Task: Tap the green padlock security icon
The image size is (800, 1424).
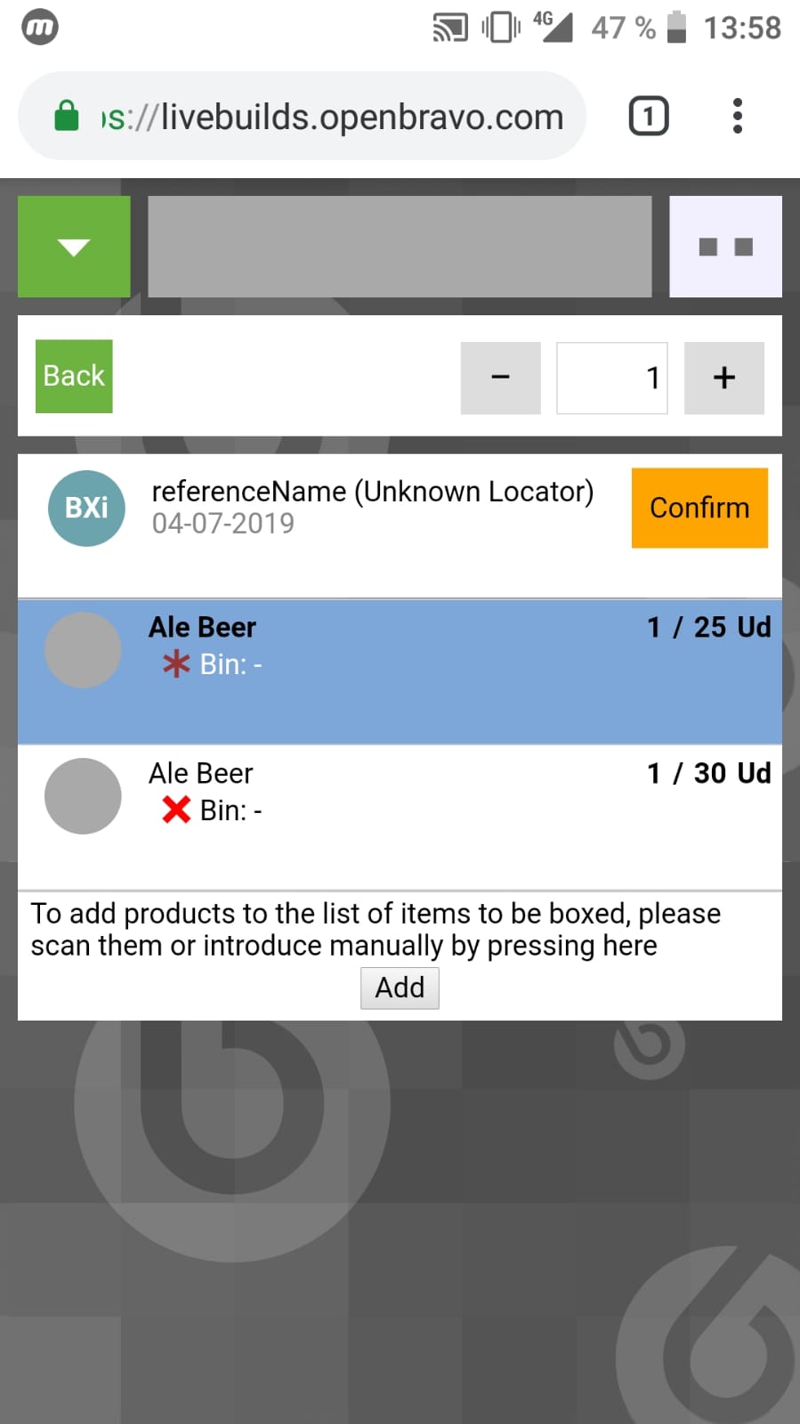Action: click(67, 117)
